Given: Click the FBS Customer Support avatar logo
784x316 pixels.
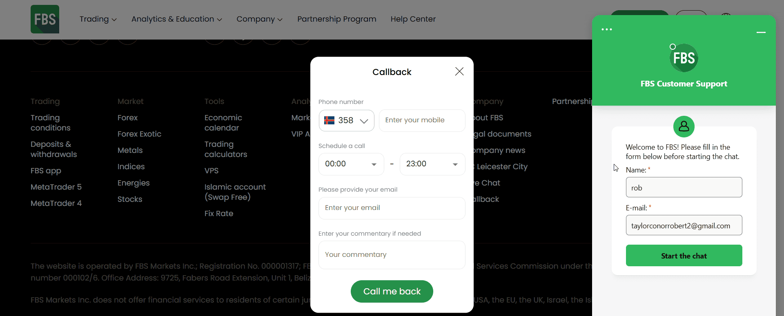Looking at the screenshot, I should pyautogui.click(x=684, y=57).
